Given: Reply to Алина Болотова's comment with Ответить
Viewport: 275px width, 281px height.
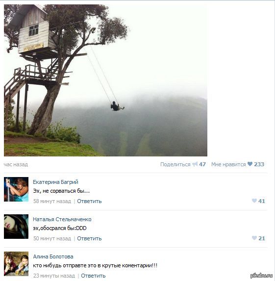Looking at the screenshot, I should 93,276.
